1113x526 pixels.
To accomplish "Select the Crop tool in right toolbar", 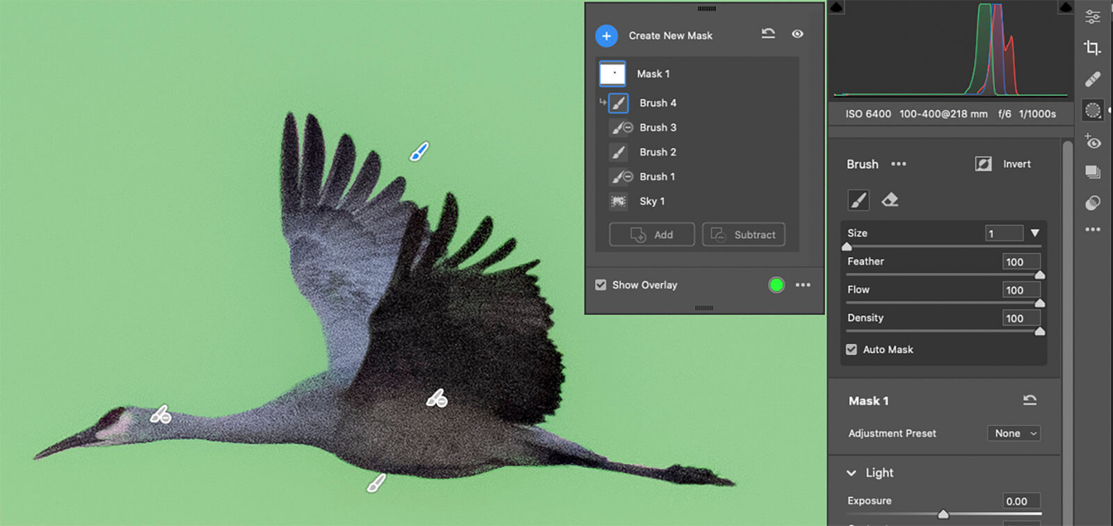I will coord(1092,47).
